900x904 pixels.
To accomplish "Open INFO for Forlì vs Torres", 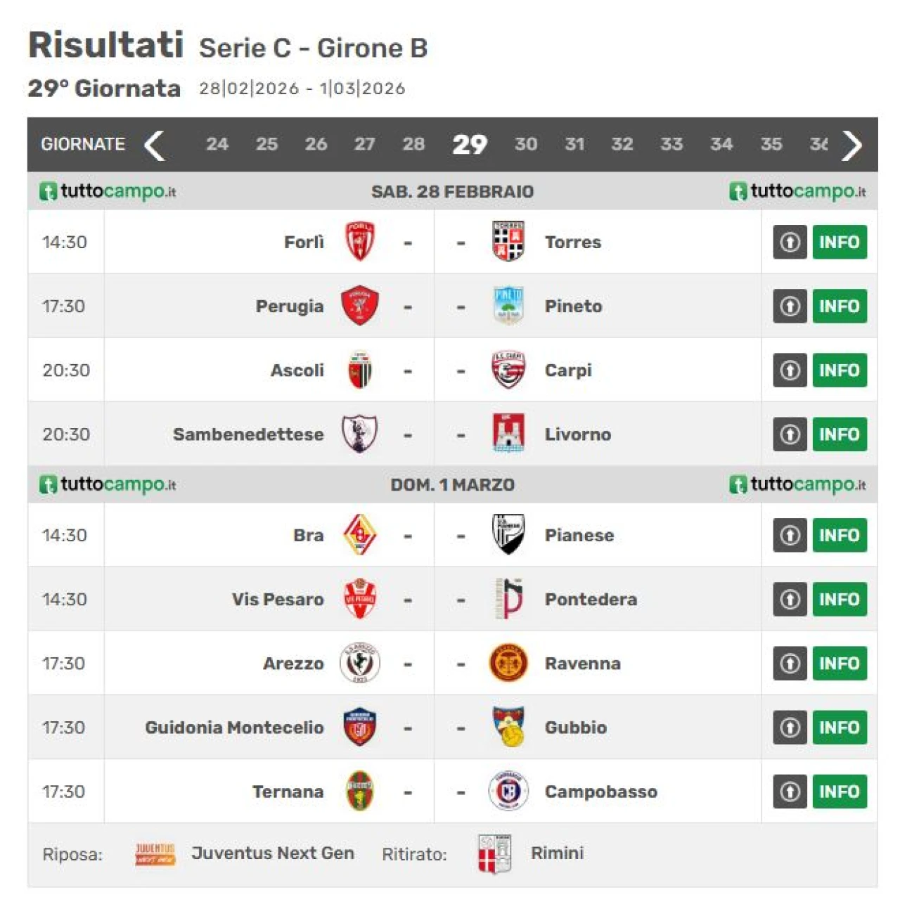I will click(839, 242).
